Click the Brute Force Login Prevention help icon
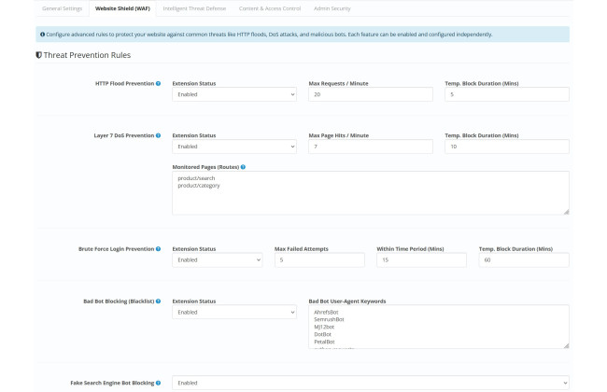607x392 pixels. click(x=159, y=249)
